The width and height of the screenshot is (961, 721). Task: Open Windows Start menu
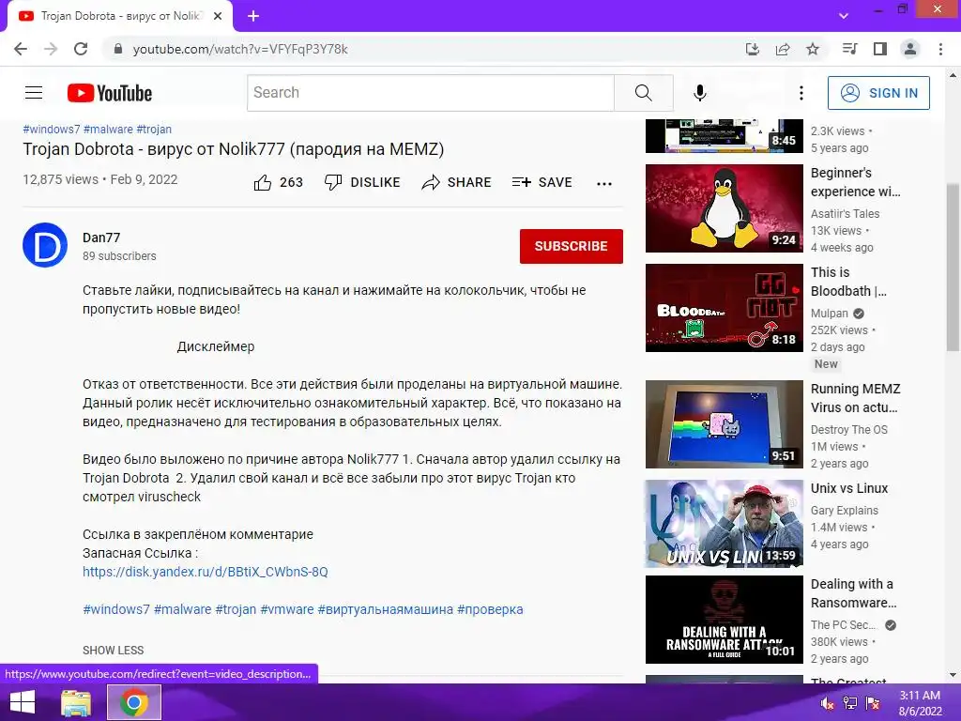pos(23,702)
